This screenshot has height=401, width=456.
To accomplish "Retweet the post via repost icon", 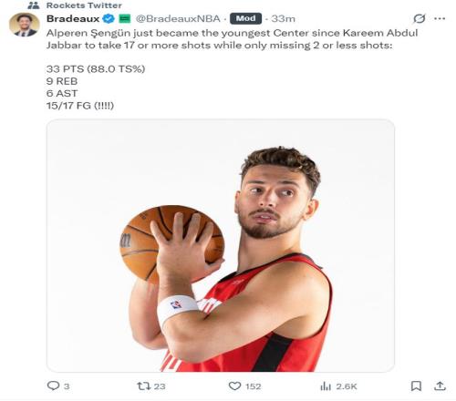I will [x=143, y=386].
